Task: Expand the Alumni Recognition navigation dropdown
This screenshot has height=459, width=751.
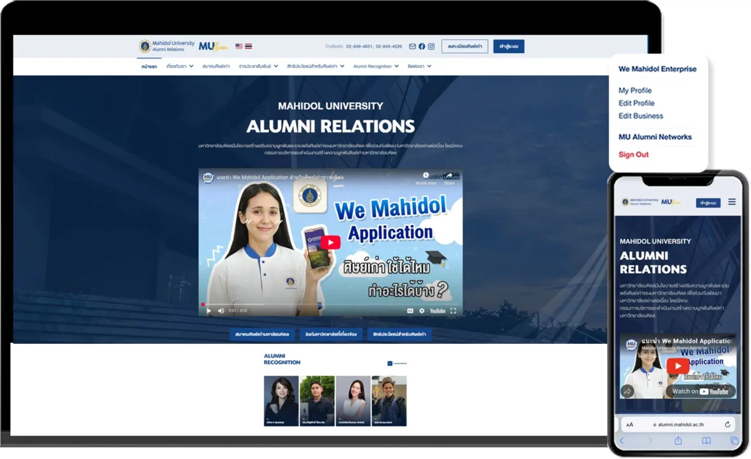Action: [x=376, y=66]
